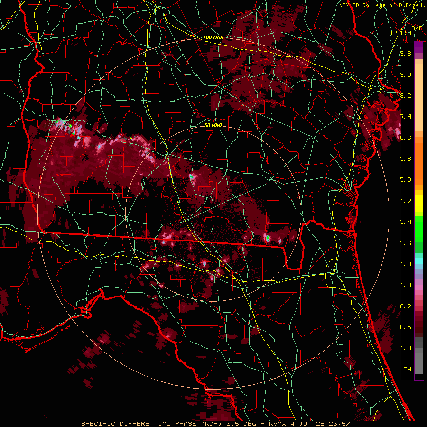Click the DKD product label

417,28
